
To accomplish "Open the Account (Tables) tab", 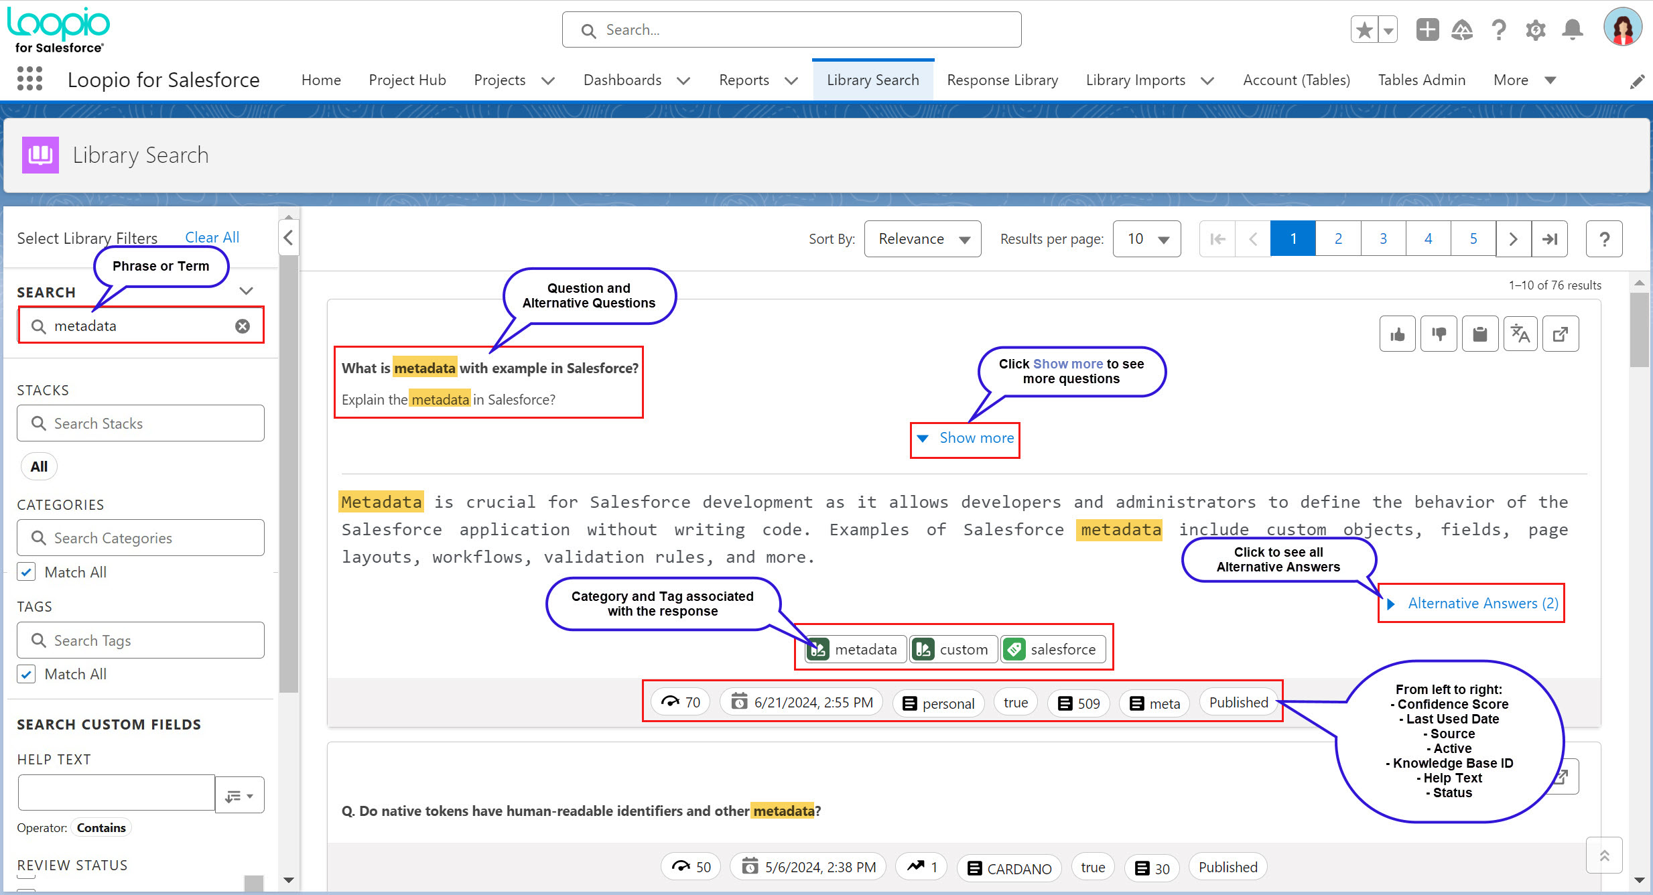I will [x=1297, y=80].
